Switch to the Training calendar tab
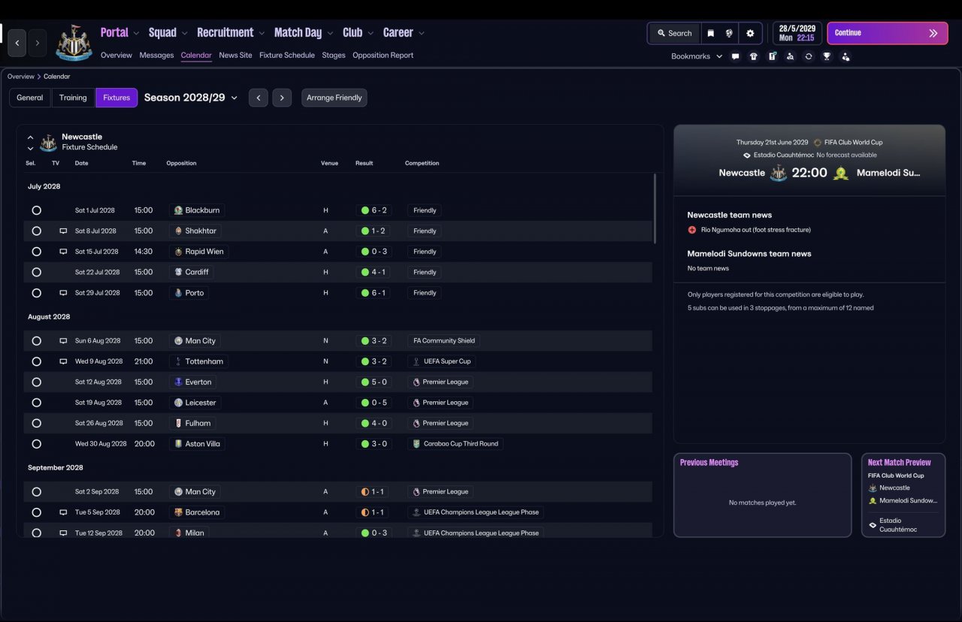This screenshot has width=962, height=622. [x=73, y=98]
